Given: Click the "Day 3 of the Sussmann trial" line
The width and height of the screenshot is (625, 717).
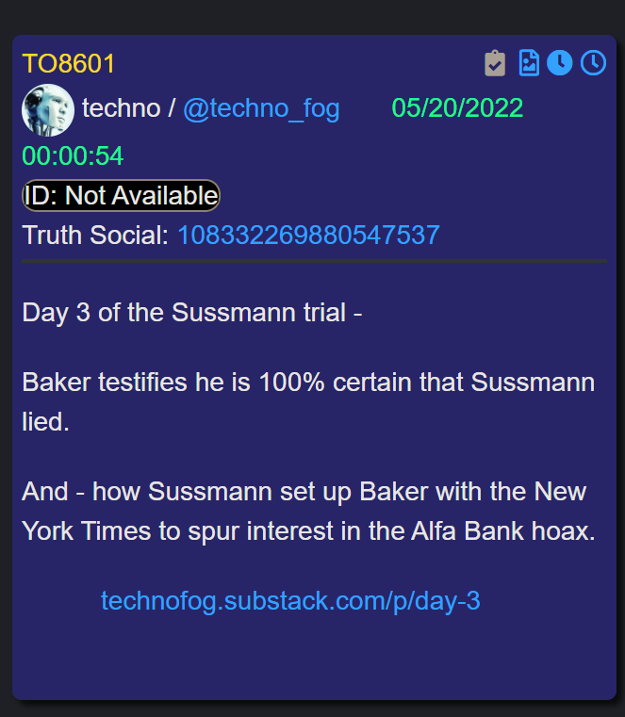Looking at the screenshot, I should coord(192,312).
